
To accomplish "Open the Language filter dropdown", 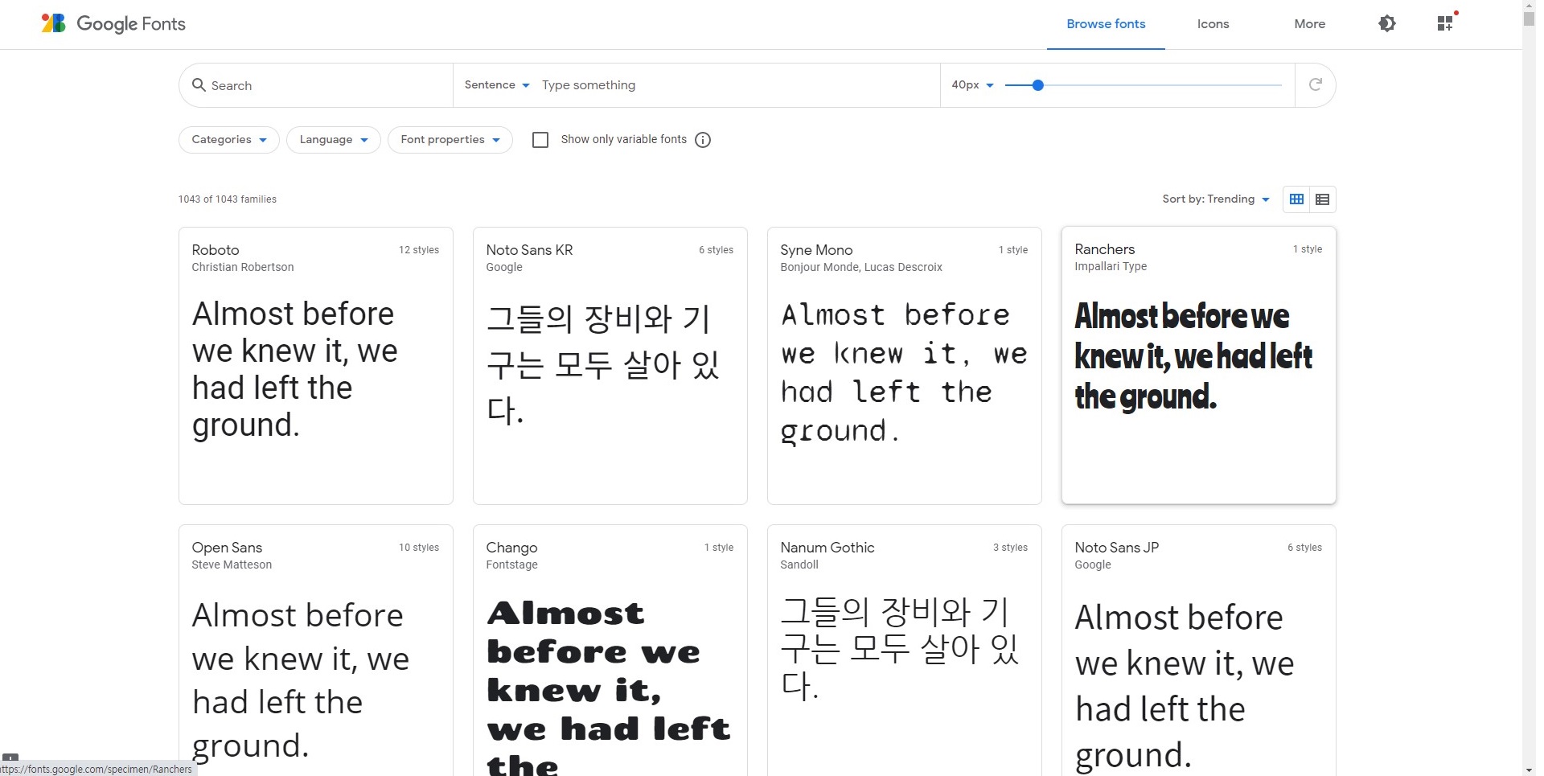I will pyautogui.click(x=334, y=140).
